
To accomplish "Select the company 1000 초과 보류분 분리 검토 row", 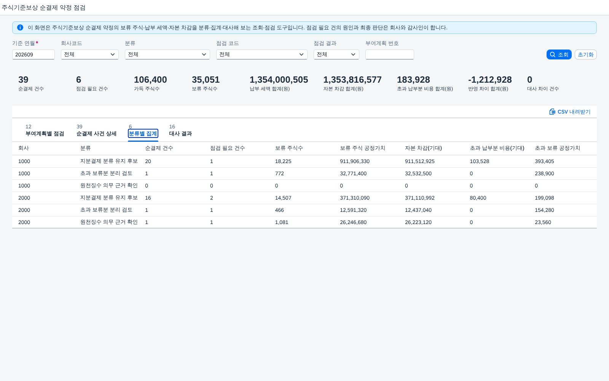I will coord(304,173).
